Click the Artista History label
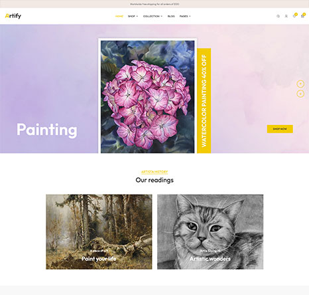 [x=154, y=171]
